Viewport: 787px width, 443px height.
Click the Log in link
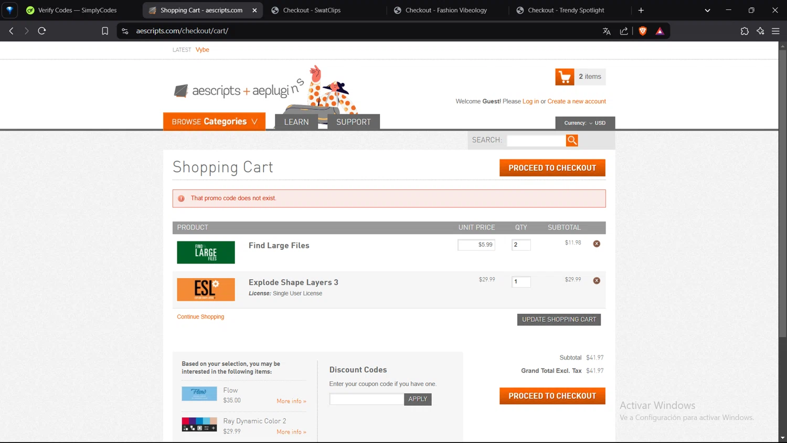(530, 101)
